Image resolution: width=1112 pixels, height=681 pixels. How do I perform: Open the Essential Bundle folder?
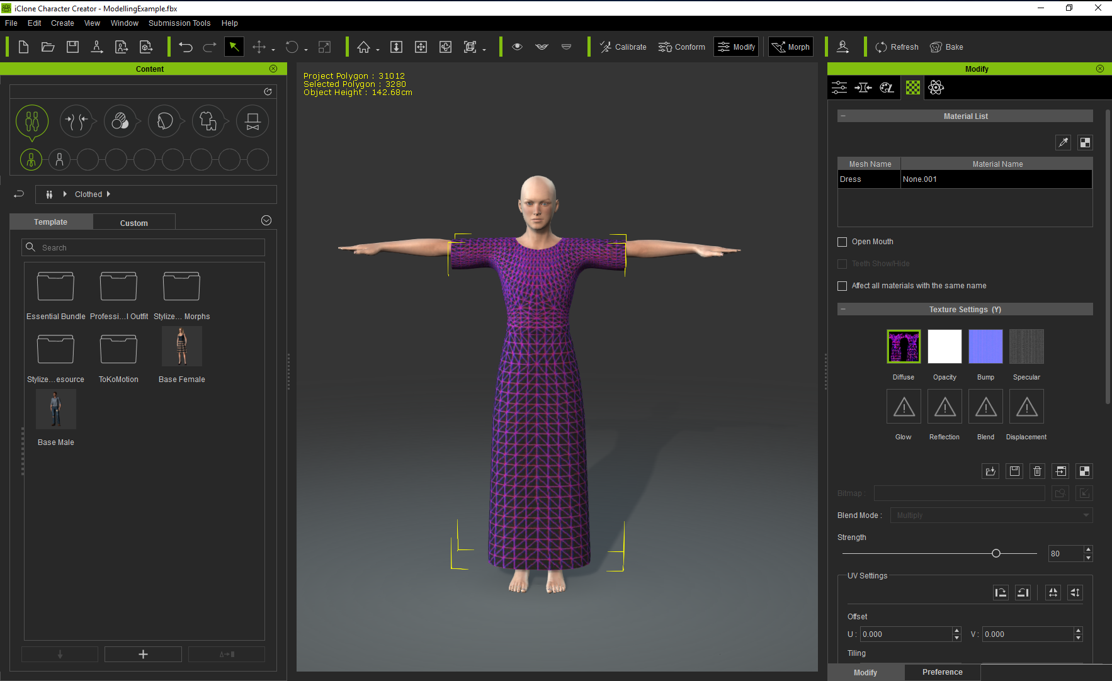click(55, 286)
